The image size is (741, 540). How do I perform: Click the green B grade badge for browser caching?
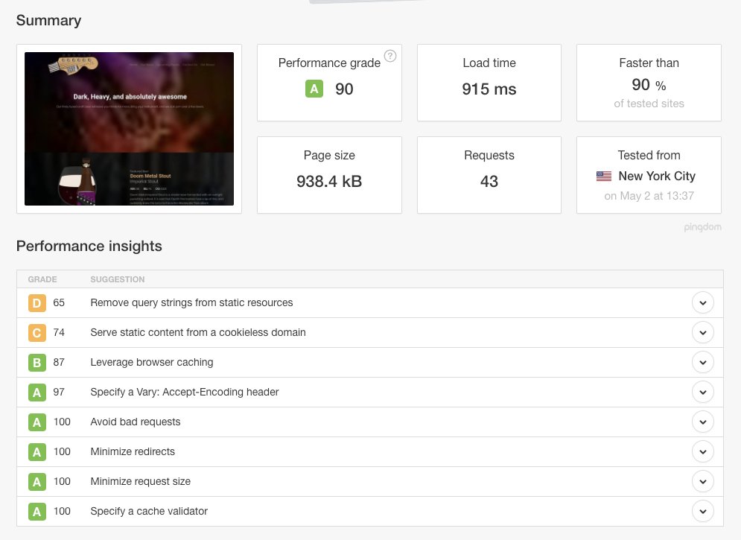(x=37, y=363)
